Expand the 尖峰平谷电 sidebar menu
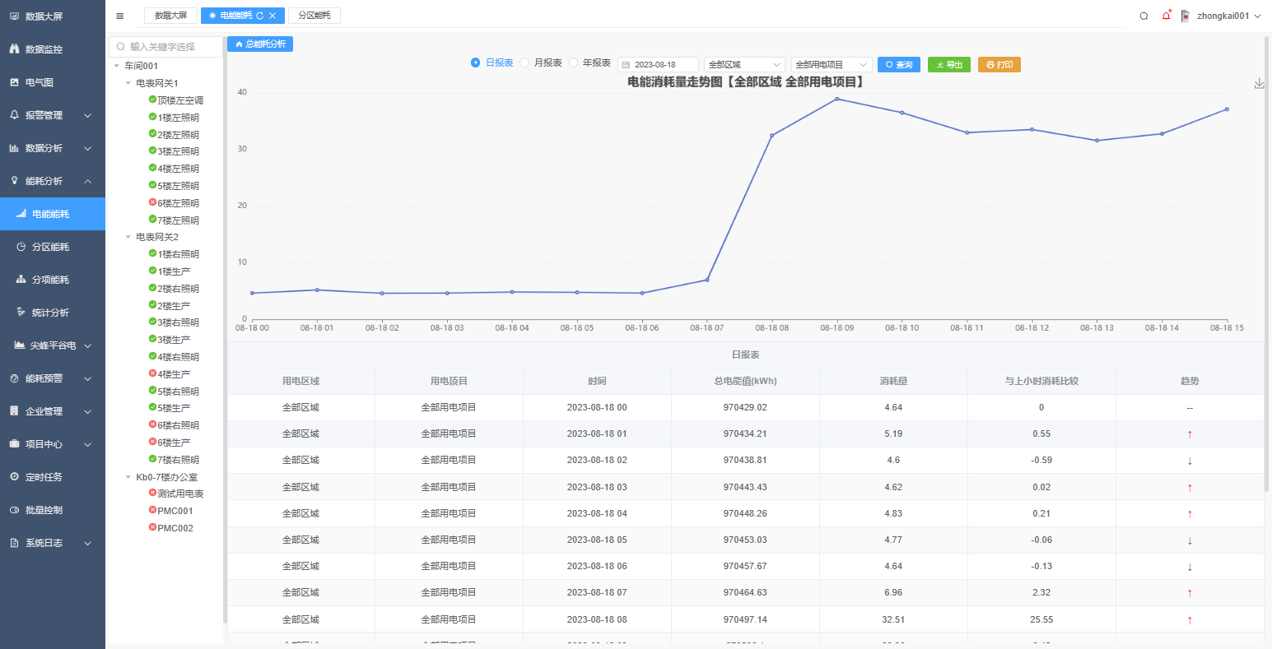 tap(53, 345)
